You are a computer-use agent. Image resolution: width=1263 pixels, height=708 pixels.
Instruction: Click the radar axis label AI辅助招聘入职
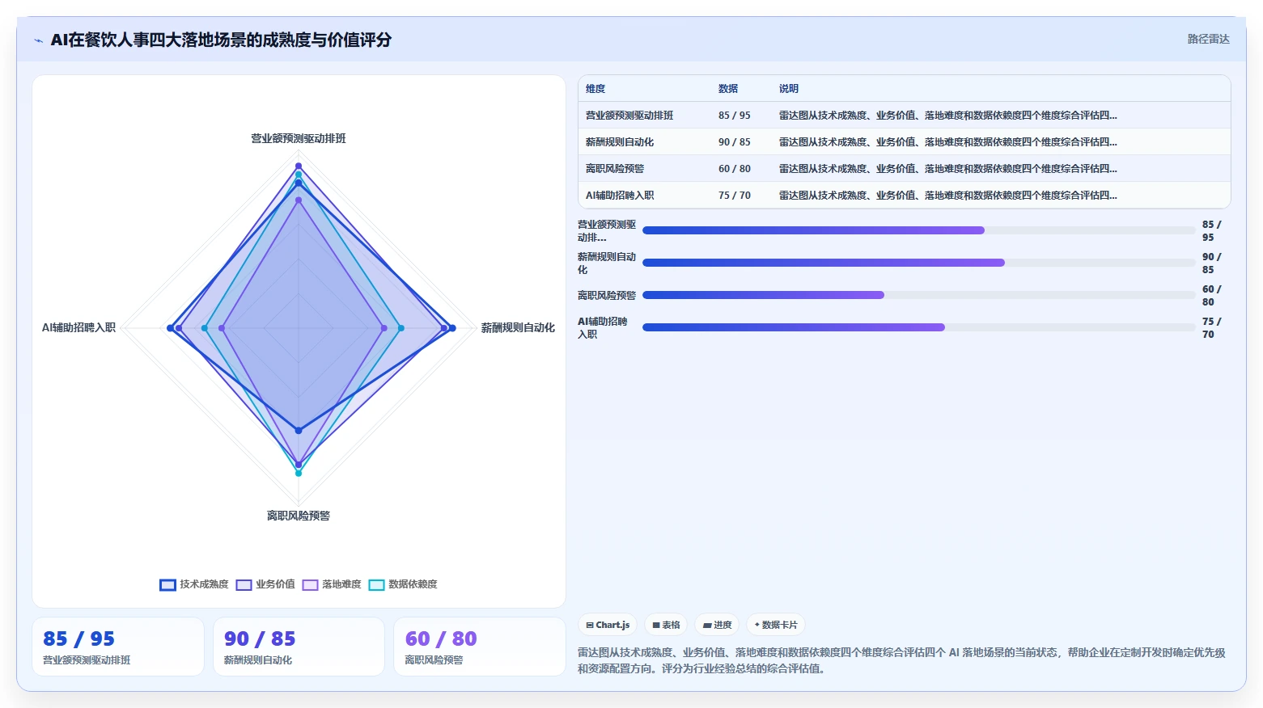pyautogui.click(x=78, y=328)
